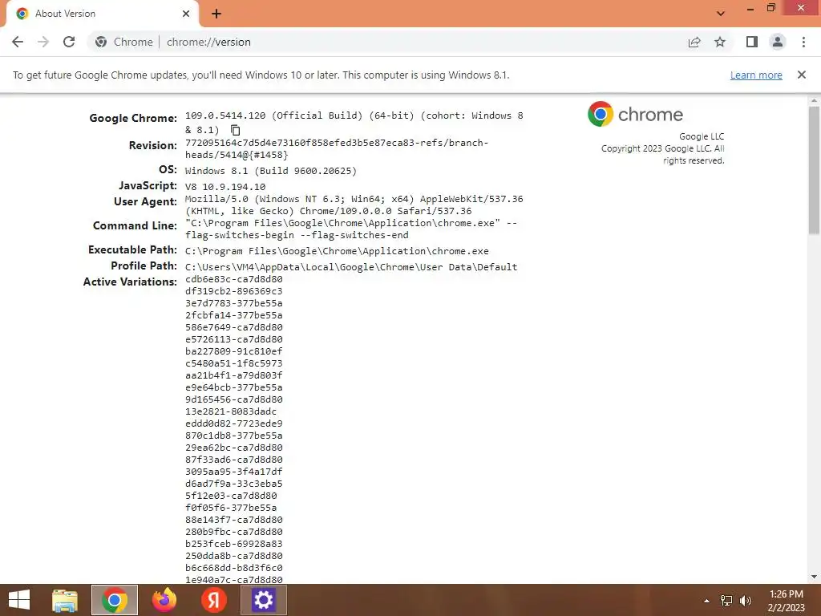Screen dimensions: 821x616
Task: Launch Firefox from the taskbar
Action: (164, 600)
